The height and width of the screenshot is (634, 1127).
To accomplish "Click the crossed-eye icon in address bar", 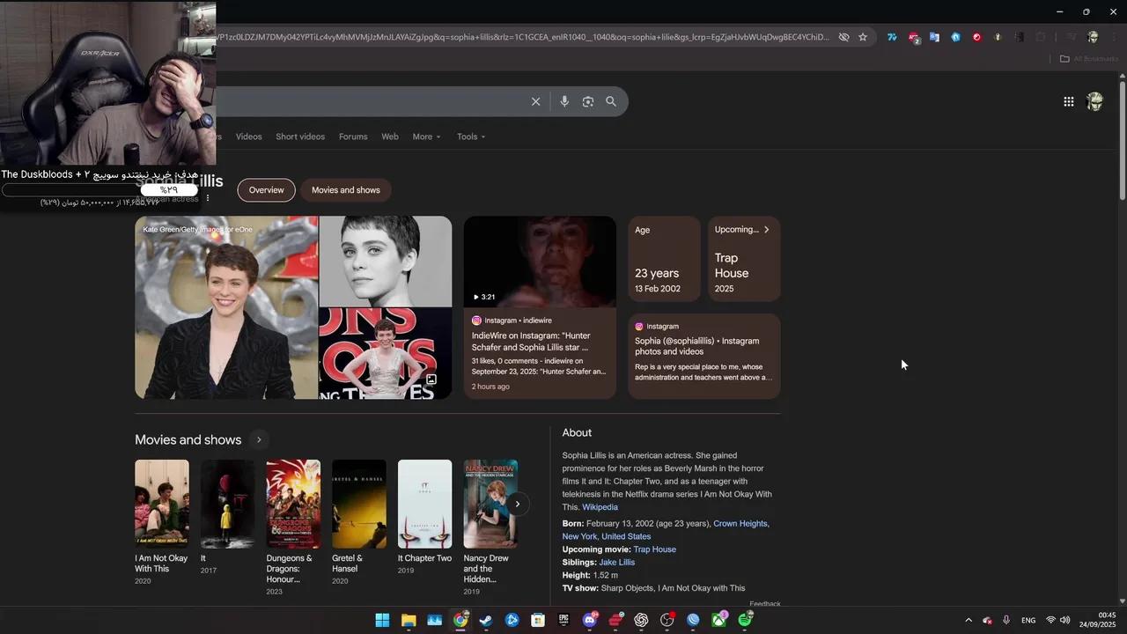I will coord(843,37).
